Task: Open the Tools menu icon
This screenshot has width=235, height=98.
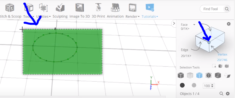Action: click(x=29, y=8)
